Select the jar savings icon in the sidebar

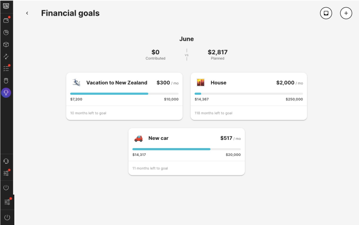(6, 81)
